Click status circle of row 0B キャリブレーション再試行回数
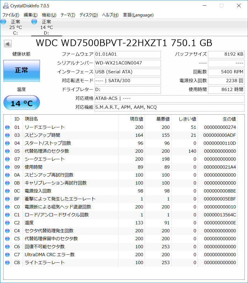This screenshot has width=248, height=283. click(x=7, y=183)
